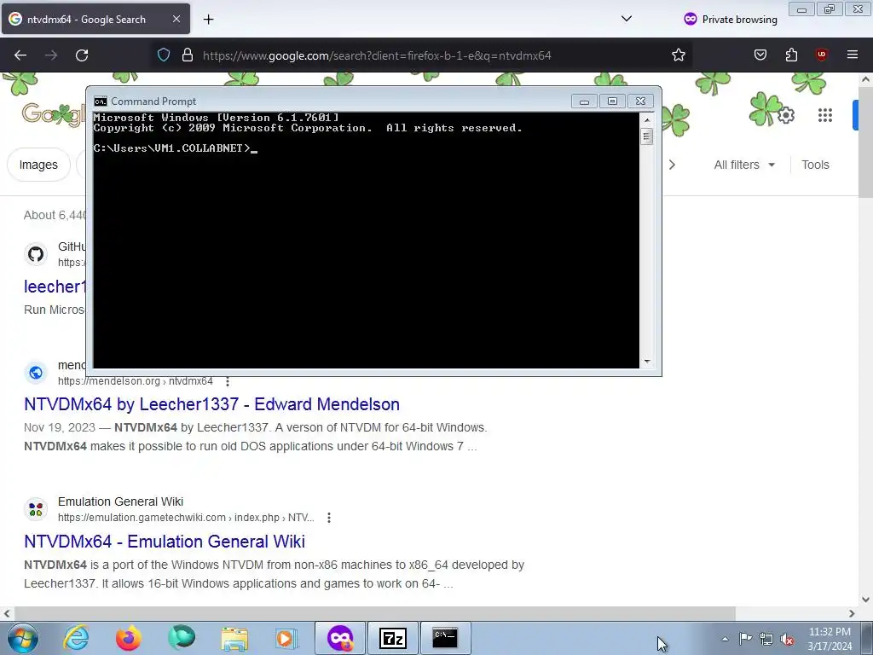Show hidden system tray icons
Viewport: 873px width, 655px height.
[x=725, y=639]
